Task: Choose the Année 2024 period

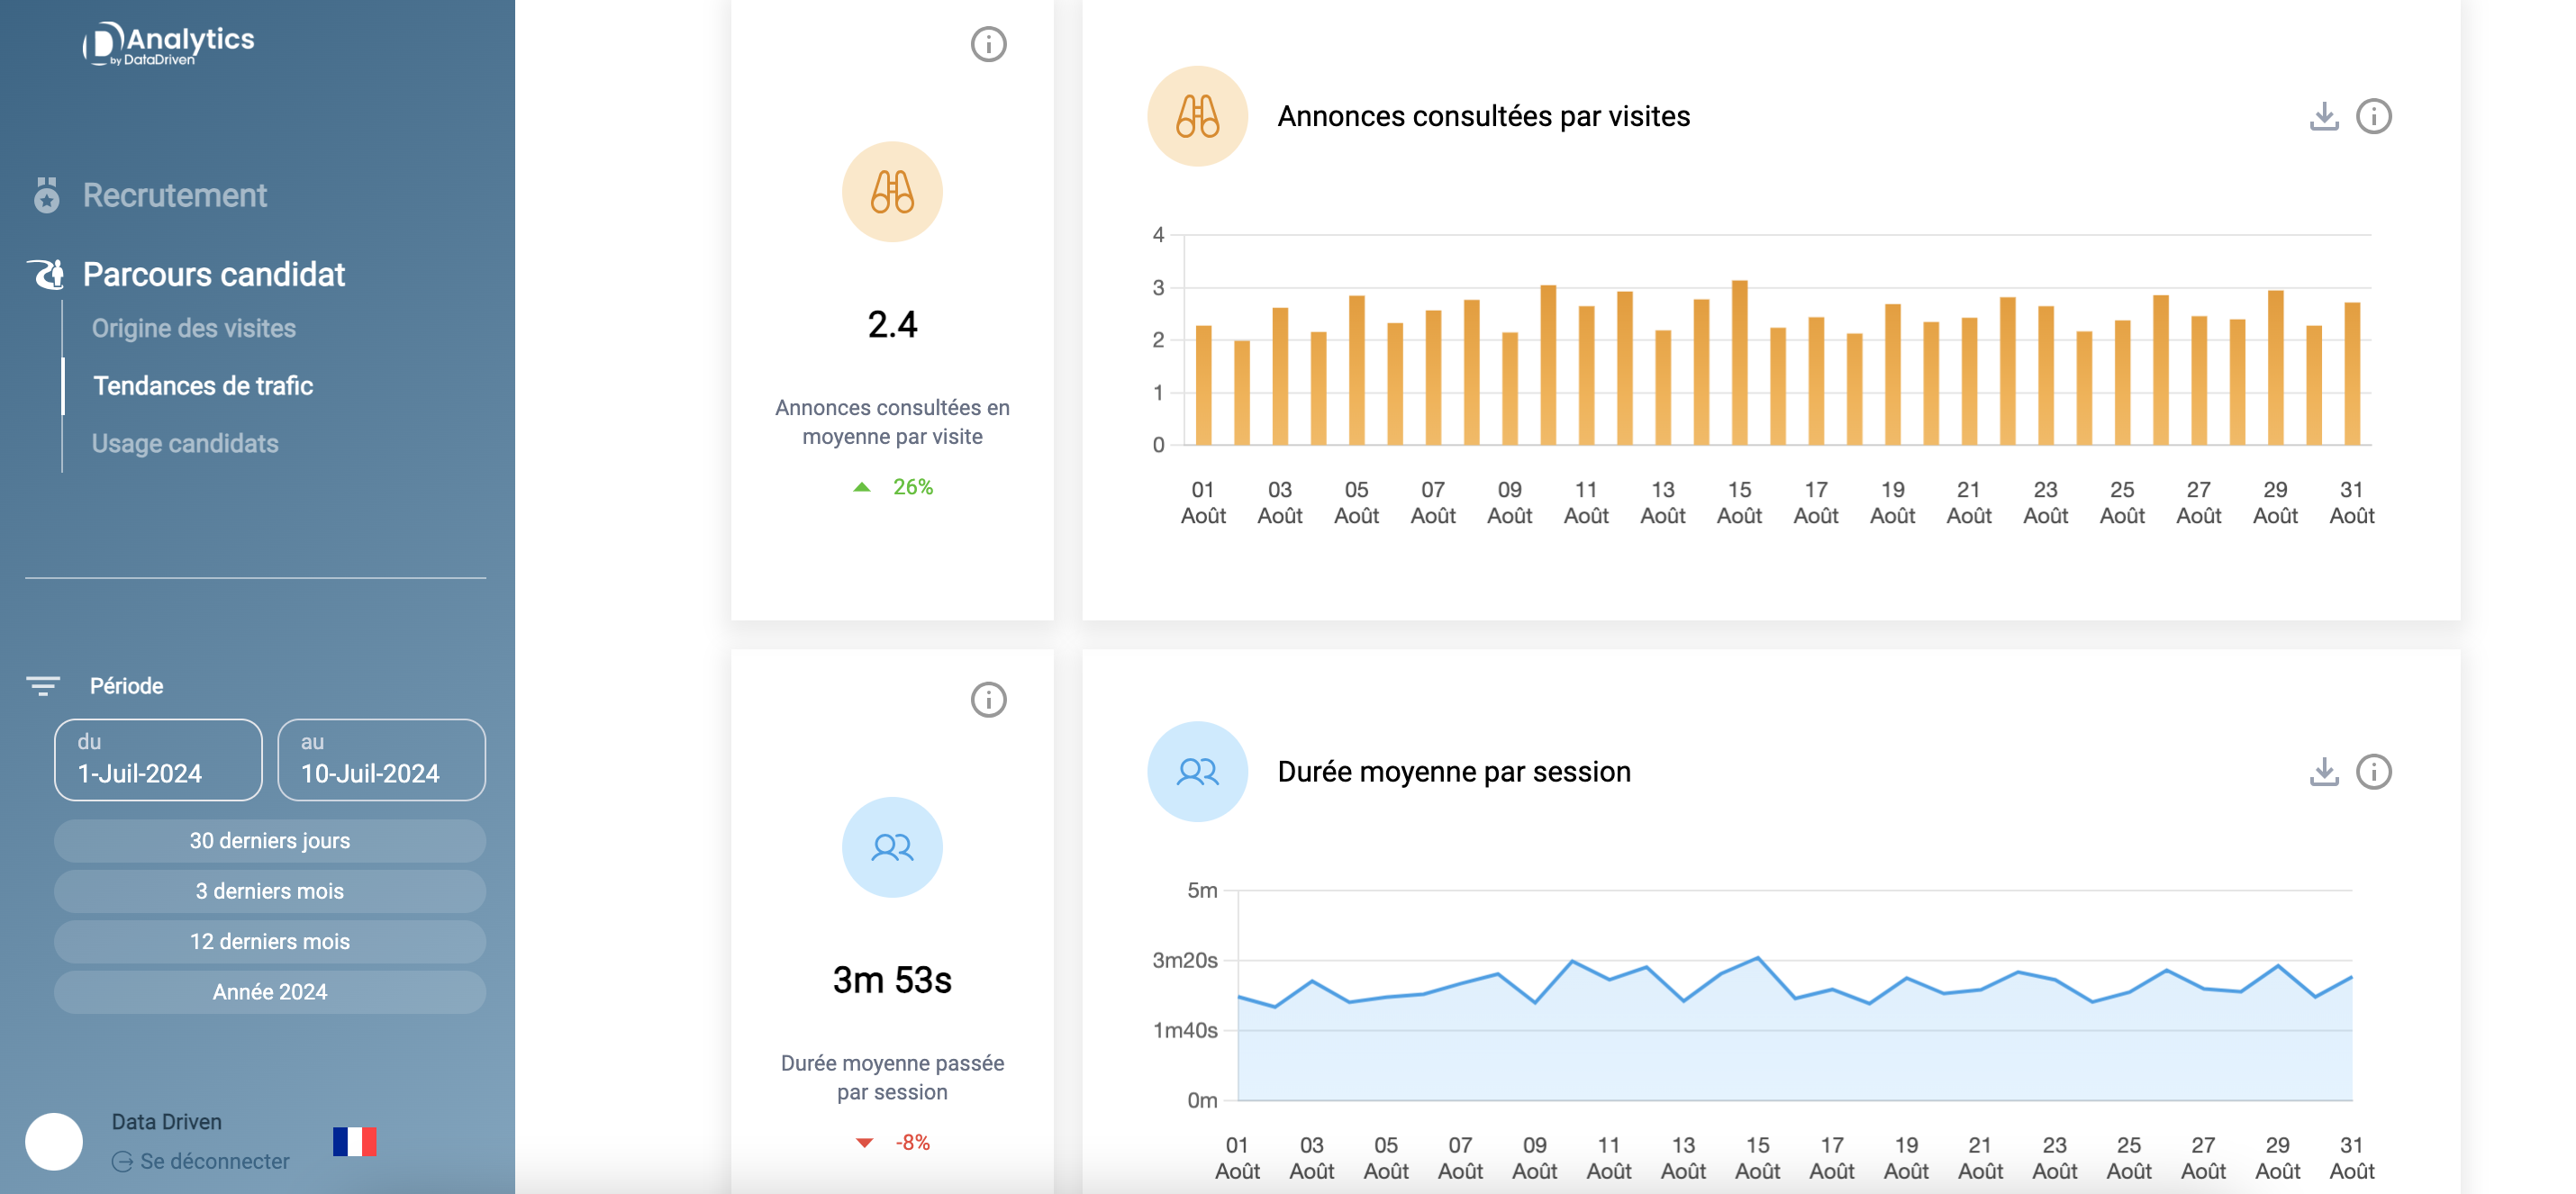Action: 270,992
